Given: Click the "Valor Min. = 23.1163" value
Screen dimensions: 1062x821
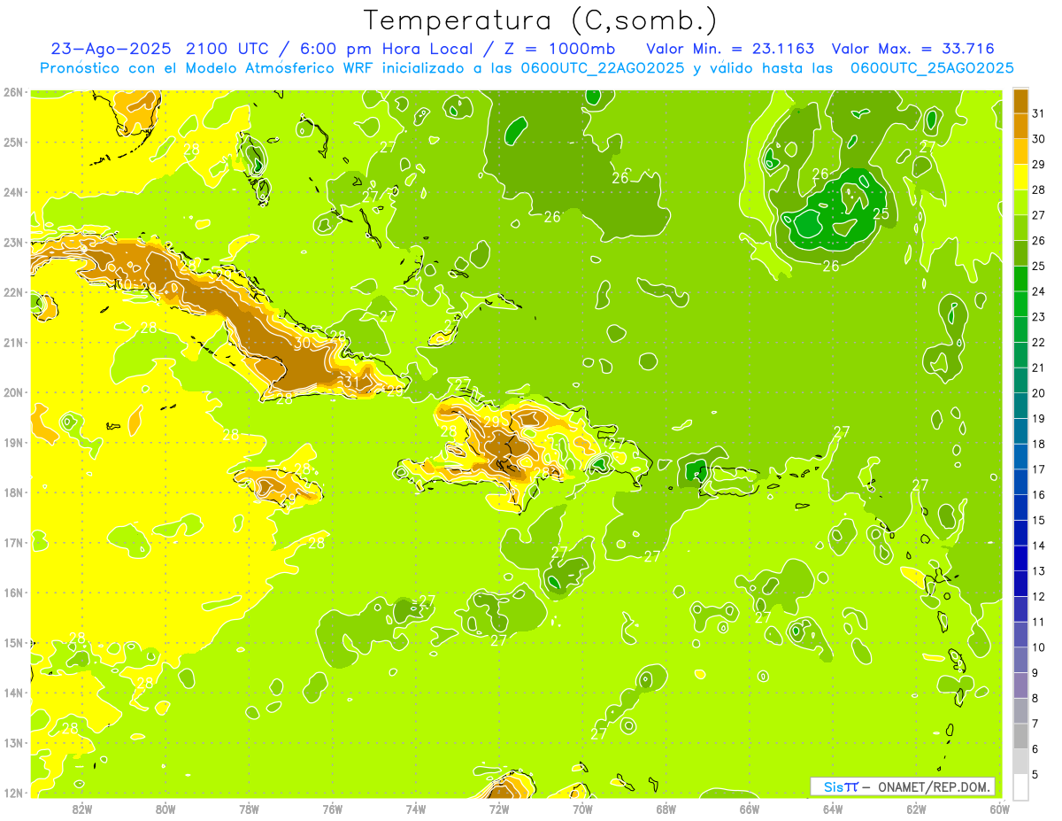Looking at the screenshot, I should click(730, 49).
